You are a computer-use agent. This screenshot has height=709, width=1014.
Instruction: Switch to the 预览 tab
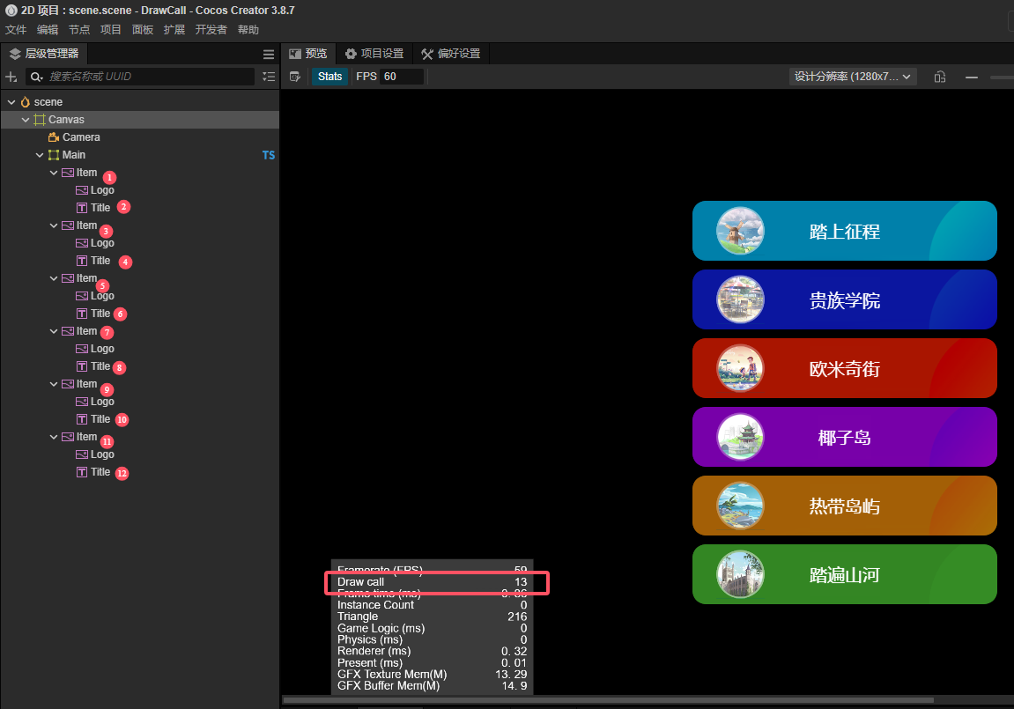tap(307, 54)
